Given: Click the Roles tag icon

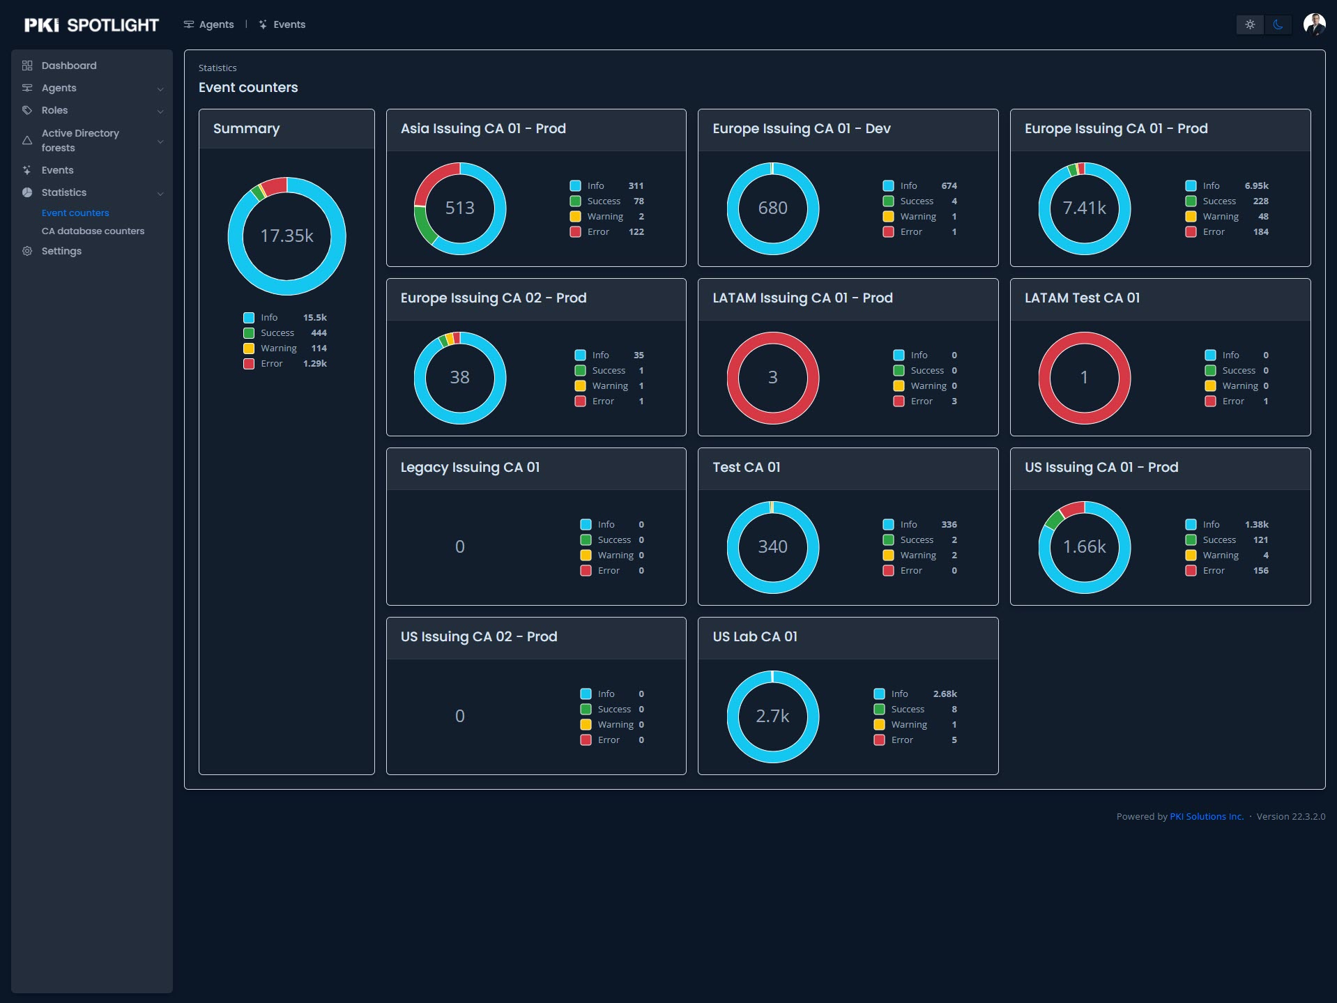Looking at the screenshot, I should [x=26, y=110].
